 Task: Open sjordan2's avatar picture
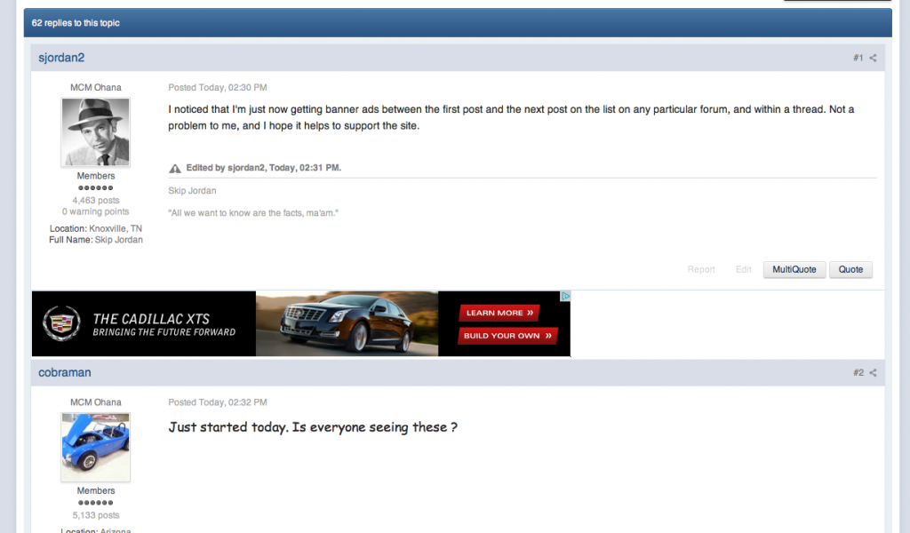(96, 132)
